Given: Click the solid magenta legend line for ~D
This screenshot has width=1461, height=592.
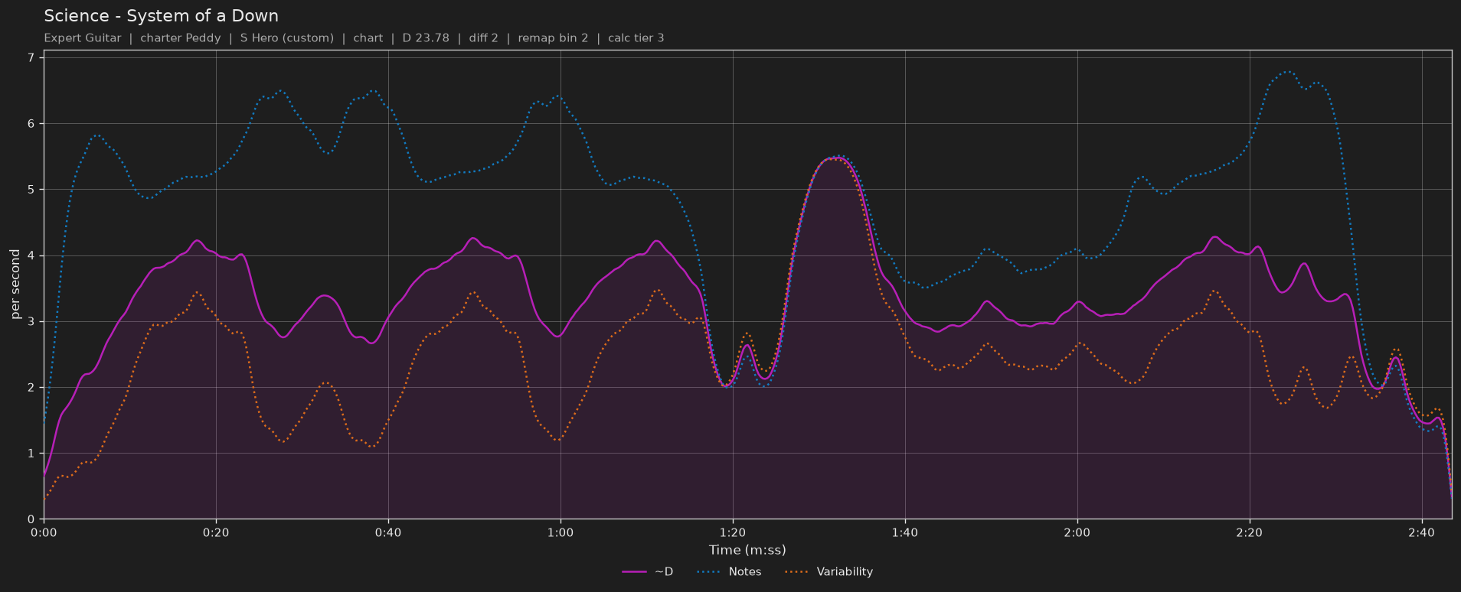Looking at the screenshot, I should 635,572.
